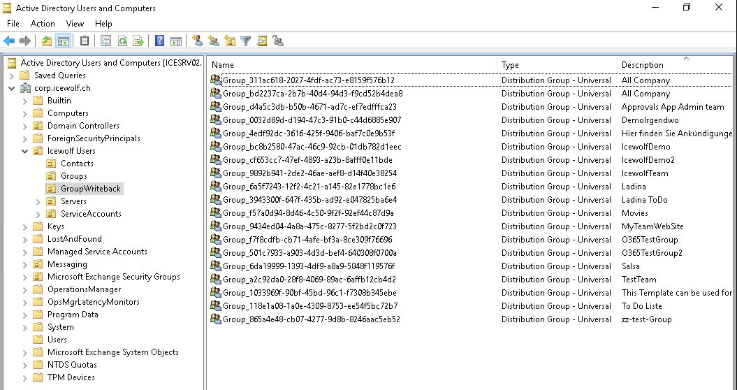Select the Program Data container
Screen dimensions: 737x390
(73, 315)
